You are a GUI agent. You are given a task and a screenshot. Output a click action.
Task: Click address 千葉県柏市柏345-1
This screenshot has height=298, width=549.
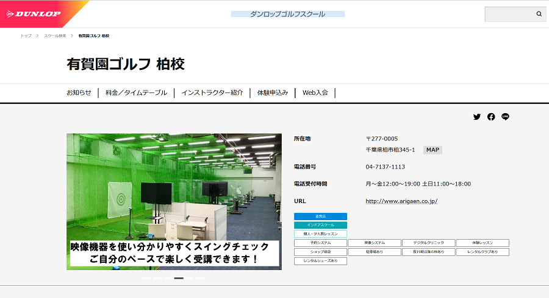click(x=390, y=150)
